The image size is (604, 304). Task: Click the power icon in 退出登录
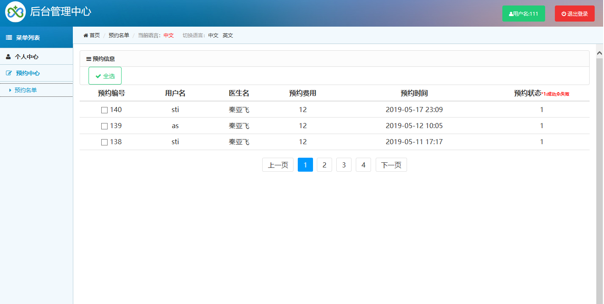pyautogui.click(x=563, y=13)
